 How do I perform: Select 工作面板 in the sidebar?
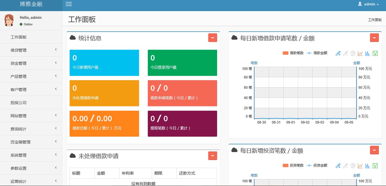click(19, 37)
